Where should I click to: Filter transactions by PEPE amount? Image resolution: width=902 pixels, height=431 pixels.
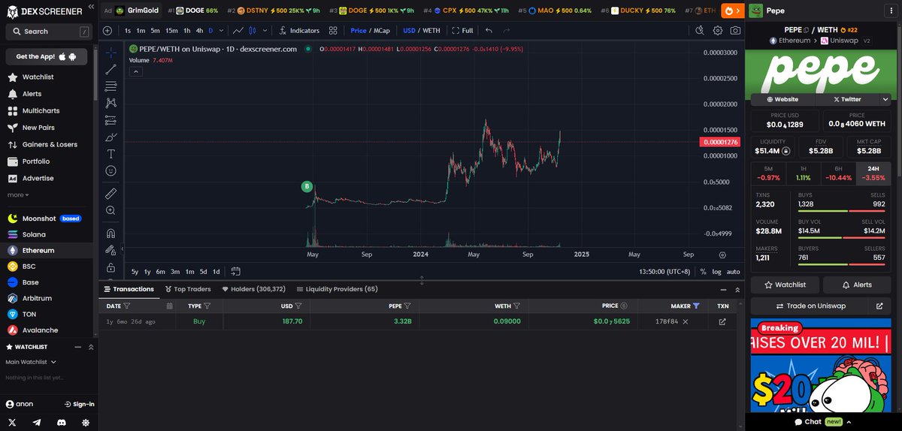pyautogui.click(x=407, y=306)
